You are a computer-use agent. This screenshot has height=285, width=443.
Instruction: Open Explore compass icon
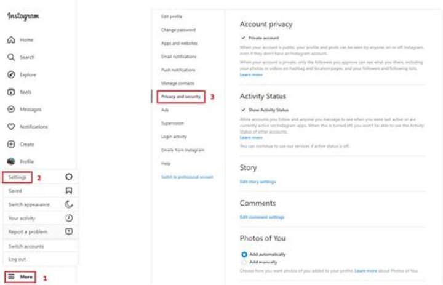(11, 74)
